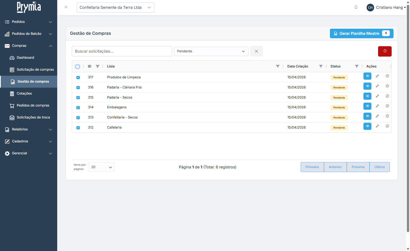The height and width of the screenshot is (251, 410).
Task: Click the Buscar solicitações search field
Action: coord(122,51)
